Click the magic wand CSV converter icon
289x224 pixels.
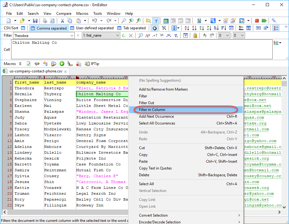tap(164, 28)
